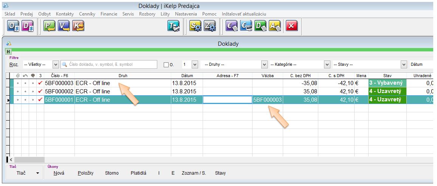Click the magenta 'D' toolbar icon
437x186 pixels.
[28, 26]
